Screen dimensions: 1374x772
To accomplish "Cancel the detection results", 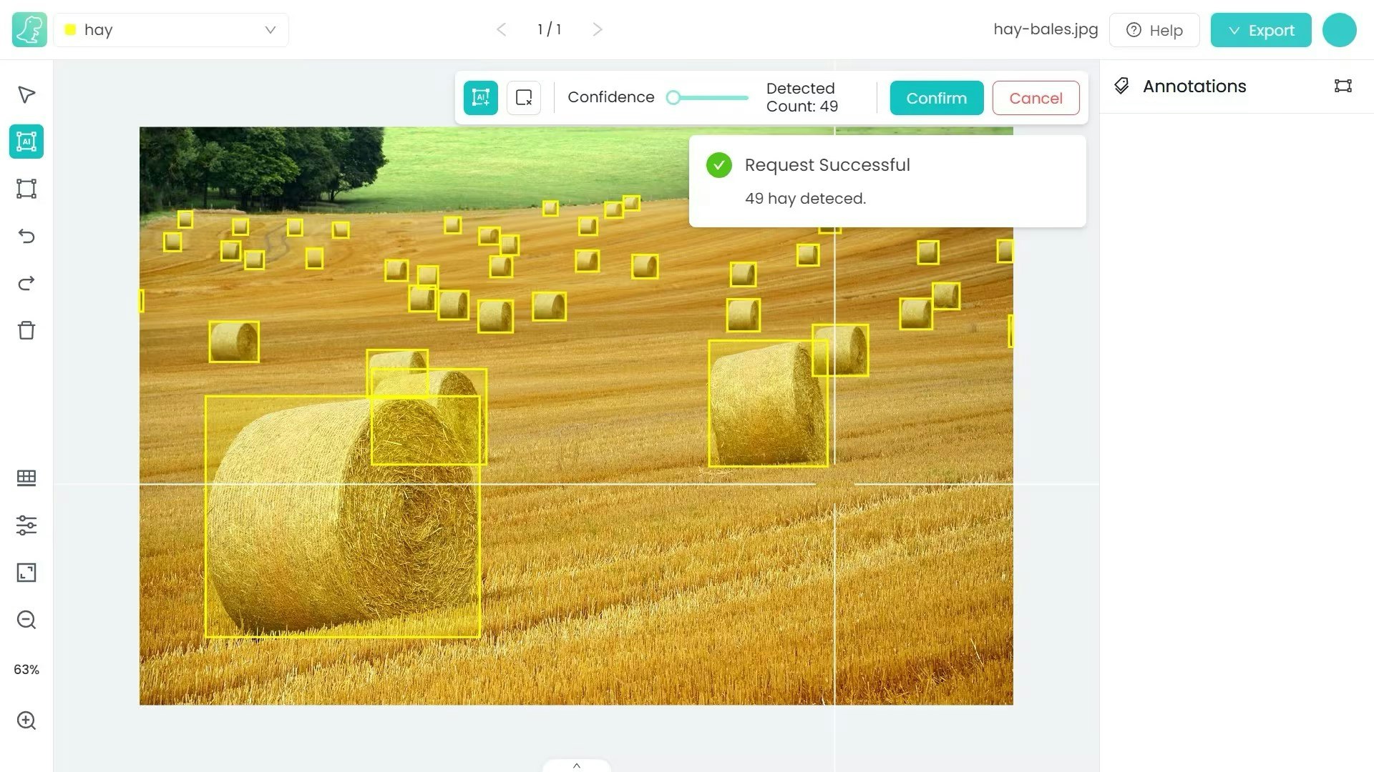I will (1036, 98).
